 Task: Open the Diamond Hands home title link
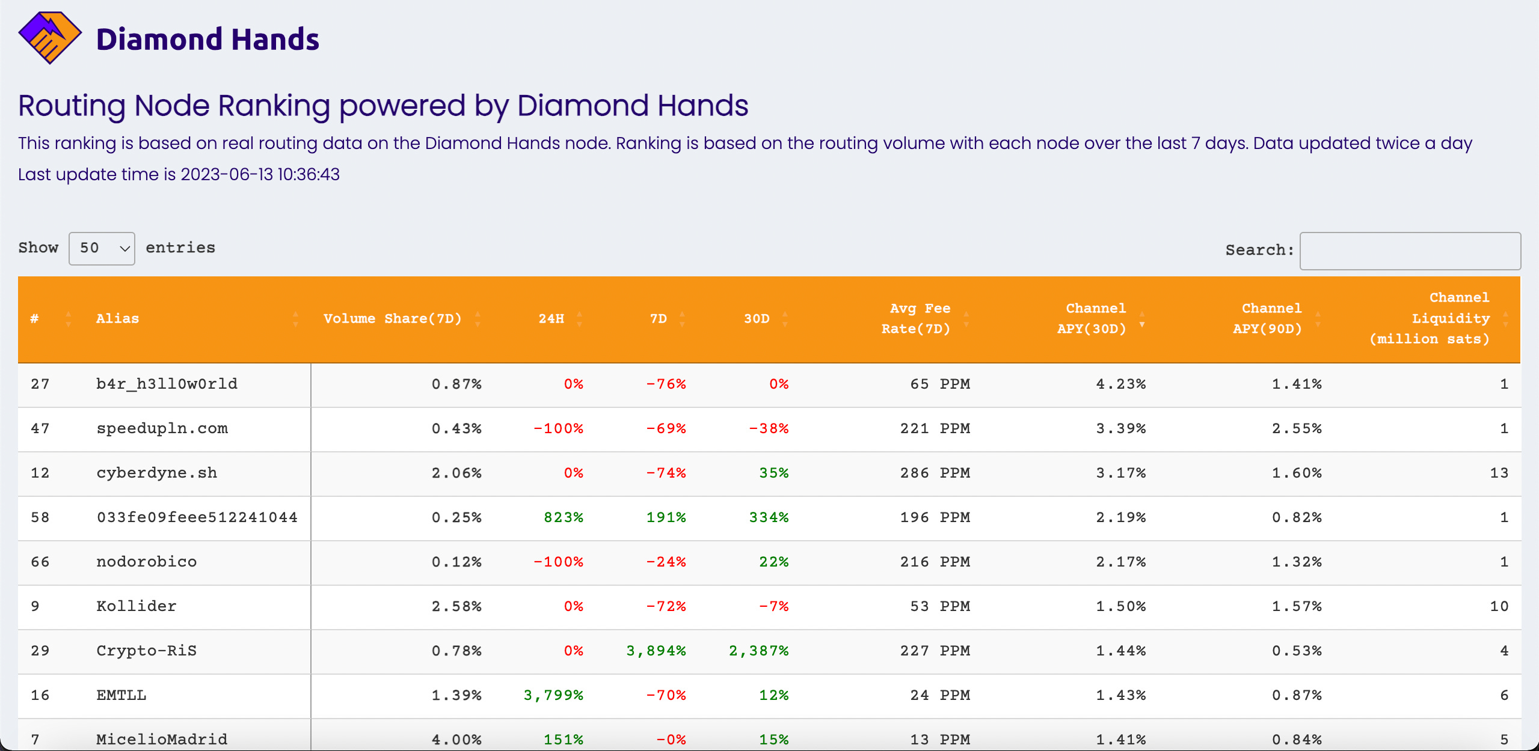pyautogui.click(x=207, y=40)
